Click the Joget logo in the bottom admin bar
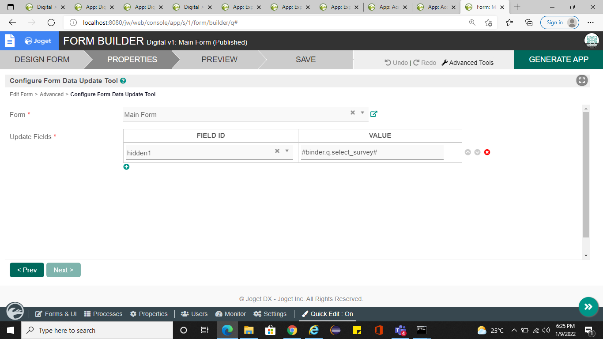The width and height of the screenshot is (603, 339). pyautogui.click(x=15, y=311)
